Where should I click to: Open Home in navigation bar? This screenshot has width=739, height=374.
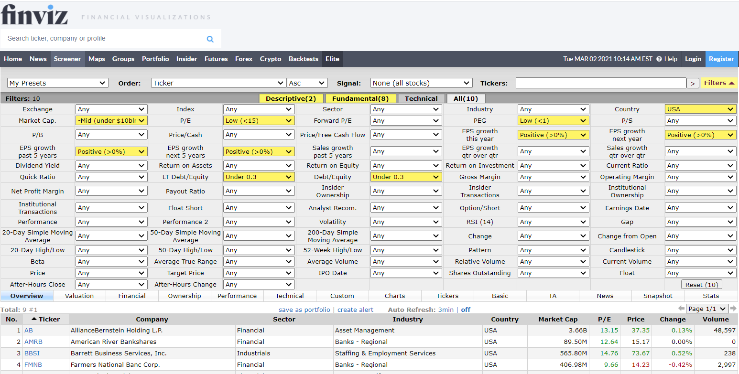click(x=13, y=59)
